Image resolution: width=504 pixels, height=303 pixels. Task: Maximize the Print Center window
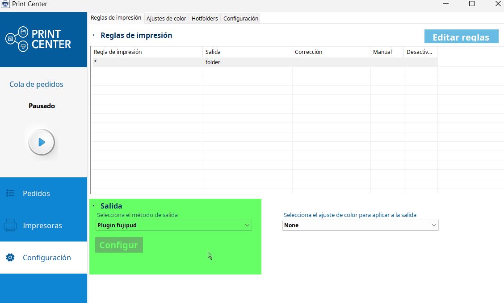click(x=471, y=4)
